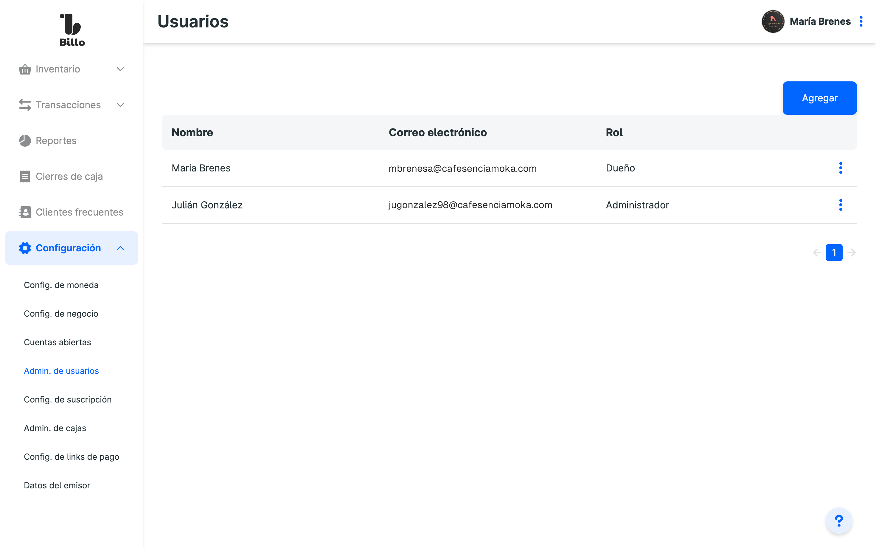Click the María Brenes profile avatar

(773, 21)
